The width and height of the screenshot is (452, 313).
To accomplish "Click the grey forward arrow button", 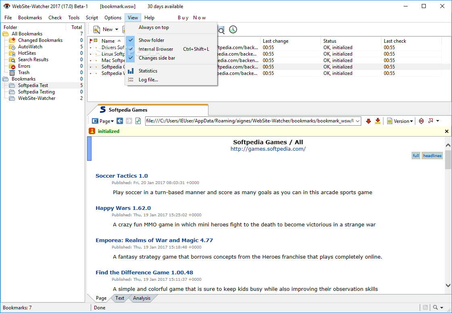I will pos(129,121).
